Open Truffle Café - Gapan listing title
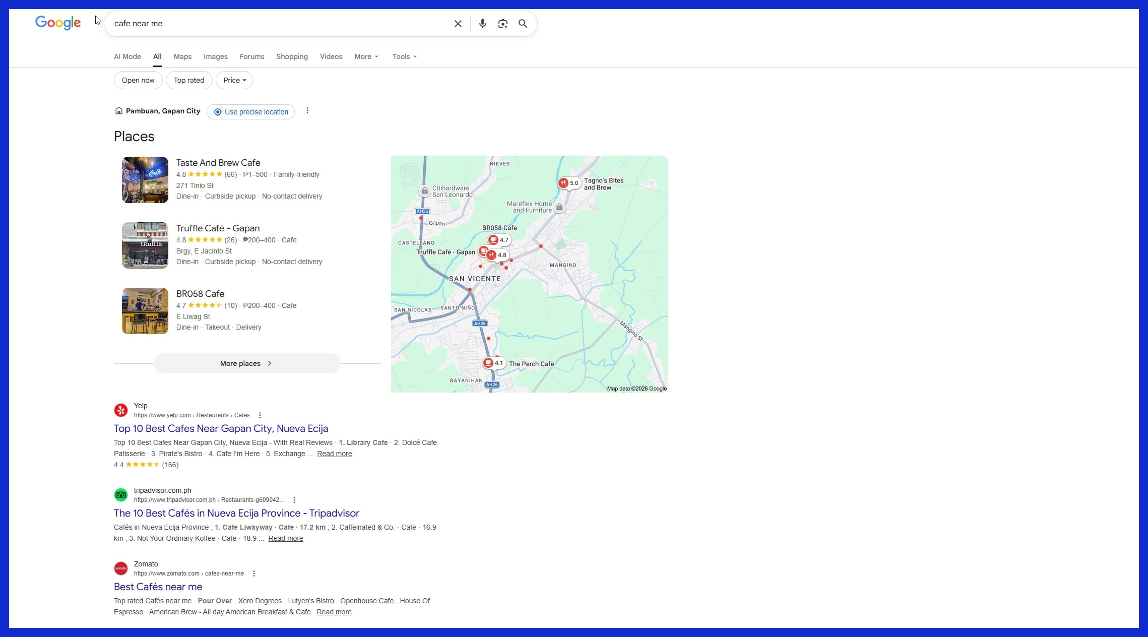This screenshot has width=1148, height=637. coord(218,228)
